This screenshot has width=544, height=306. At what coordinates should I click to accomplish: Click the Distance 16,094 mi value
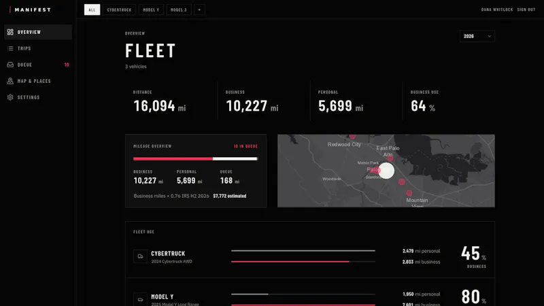pyautogui.click(x=160, y=106)
